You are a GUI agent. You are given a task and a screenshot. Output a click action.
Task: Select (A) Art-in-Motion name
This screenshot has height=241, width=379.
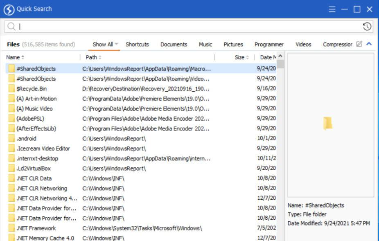click(x=36, y=99)
